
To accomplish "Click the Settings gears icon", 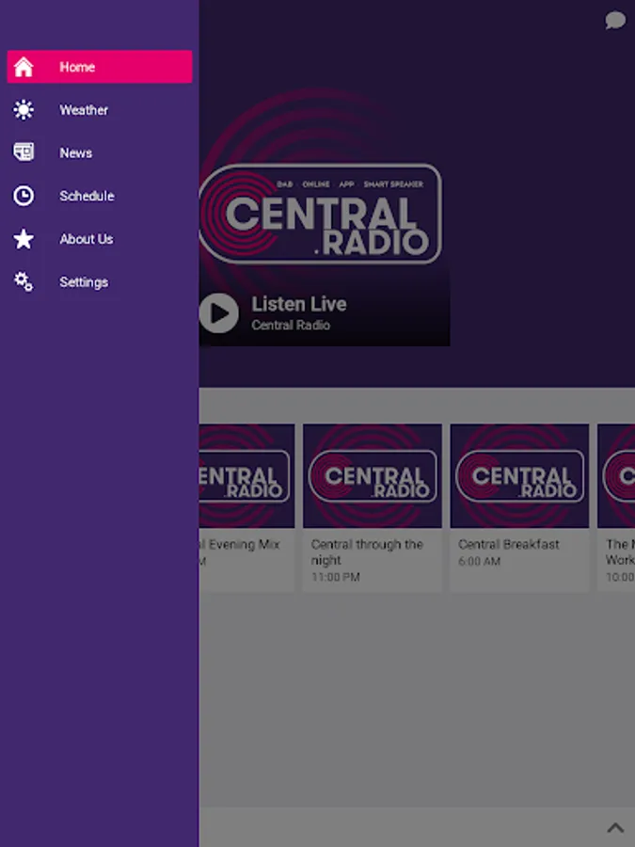I will [24, 281].
